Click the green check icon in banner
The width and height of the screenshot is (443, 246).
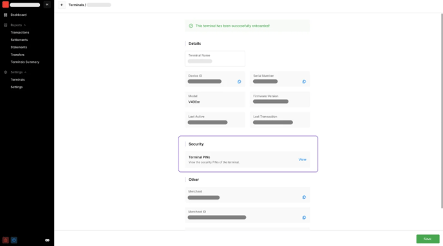tap(191, 26)
